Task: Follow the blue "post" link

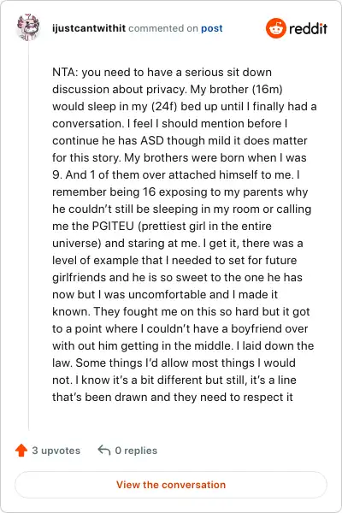Action: coord(212,28)
